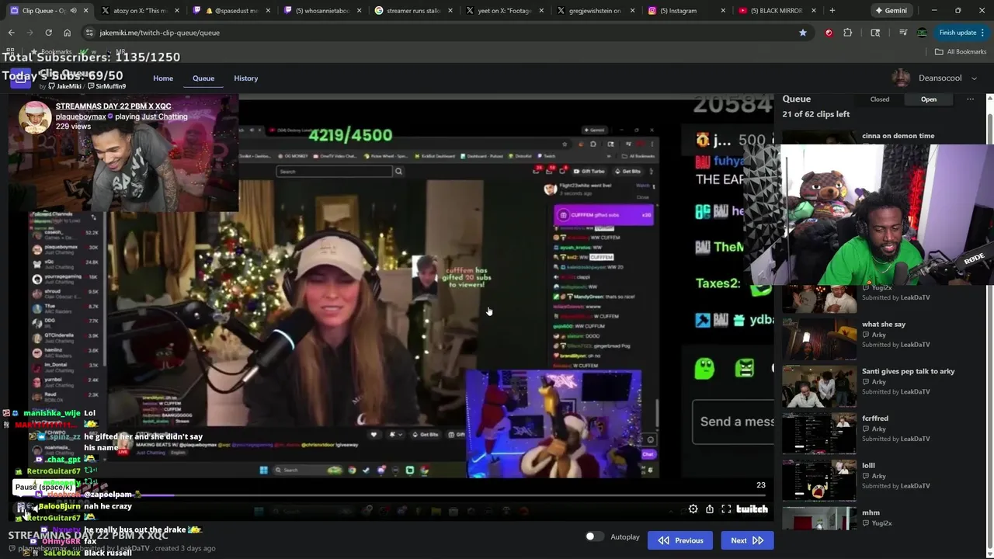Screen dimensions: 994x559
Task: Reload the page
Action: point(48,33)
